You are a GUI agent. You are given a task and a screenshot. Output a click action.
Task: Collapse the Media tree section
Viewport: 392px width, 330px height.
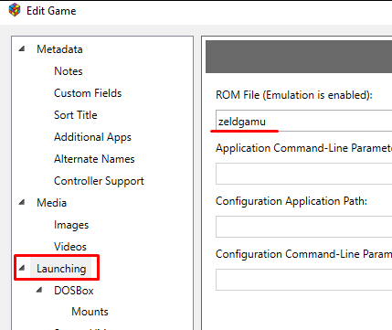tap(22, 202)
